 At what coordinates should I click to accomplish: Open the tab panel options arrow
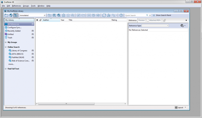coord(186,20)
